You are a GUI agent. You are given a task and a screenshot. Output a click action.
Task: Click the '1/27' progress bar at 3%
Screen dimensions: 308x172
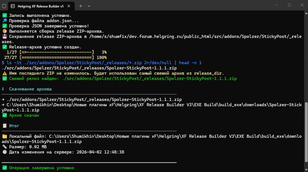pos(57,52)
